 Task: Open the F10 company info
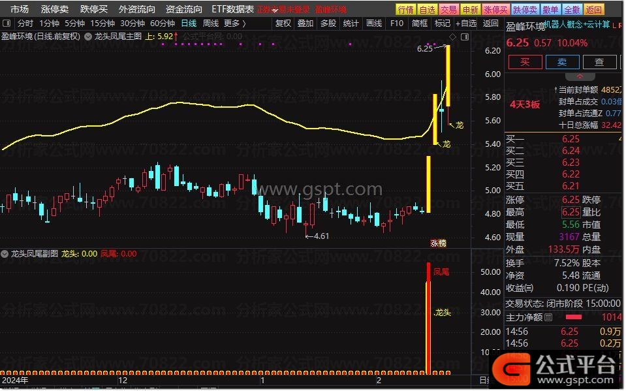pyautogui.click(x=397, y=23)
